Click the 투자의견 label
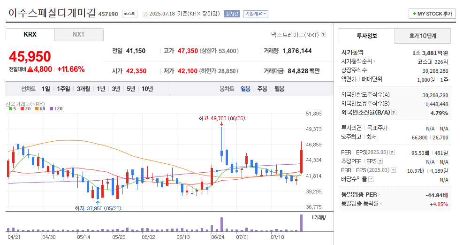 coord(351,128)
